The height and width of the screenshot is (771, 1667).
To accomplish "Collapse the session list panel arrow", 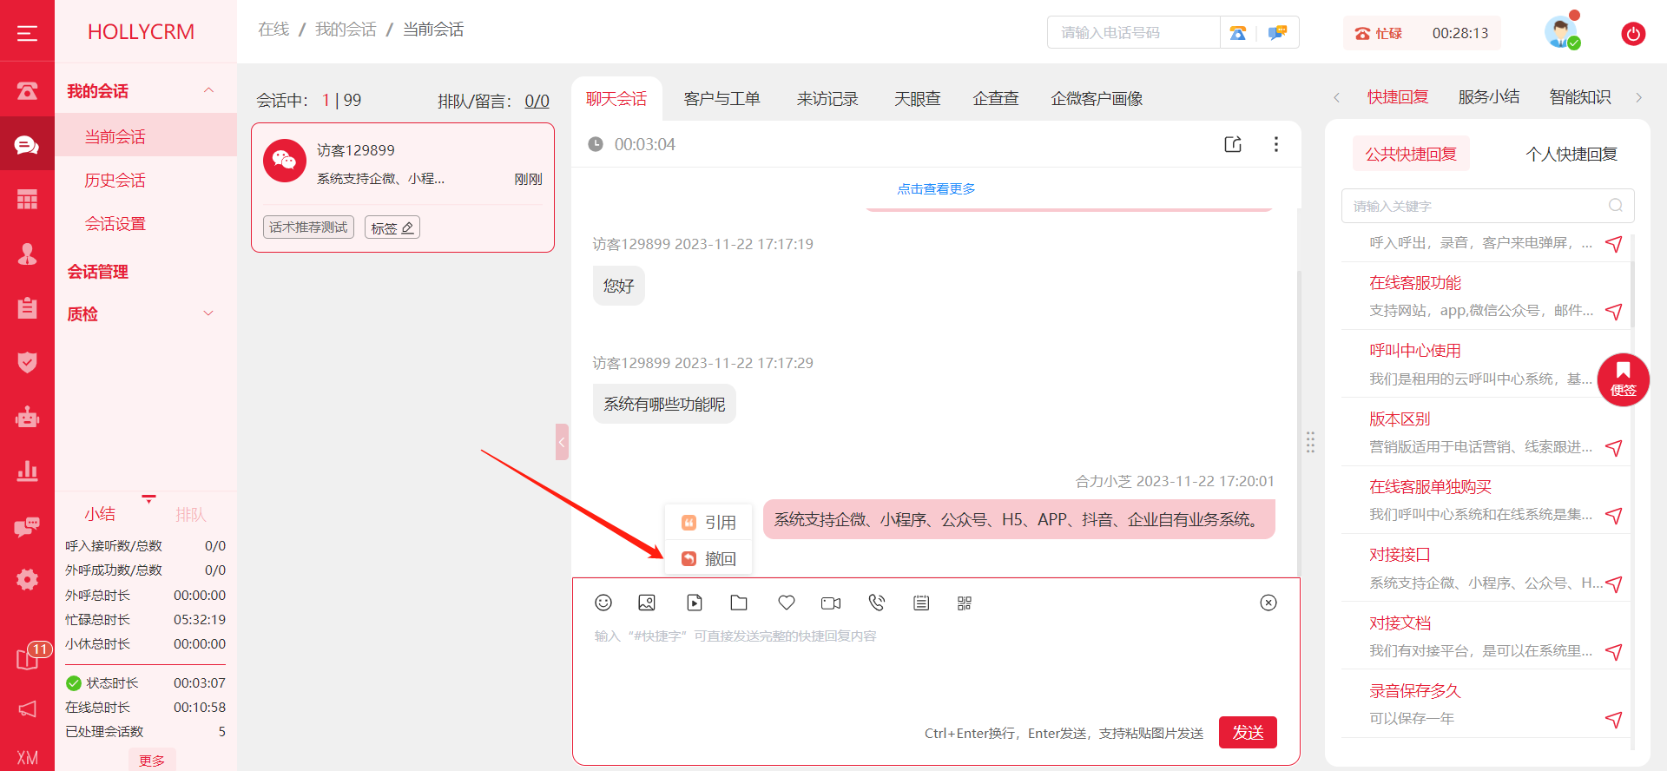I will (562, 442).
